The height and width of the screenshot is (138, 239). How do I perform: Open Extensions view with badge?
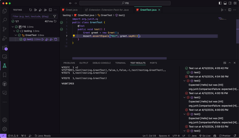[5, 48]
